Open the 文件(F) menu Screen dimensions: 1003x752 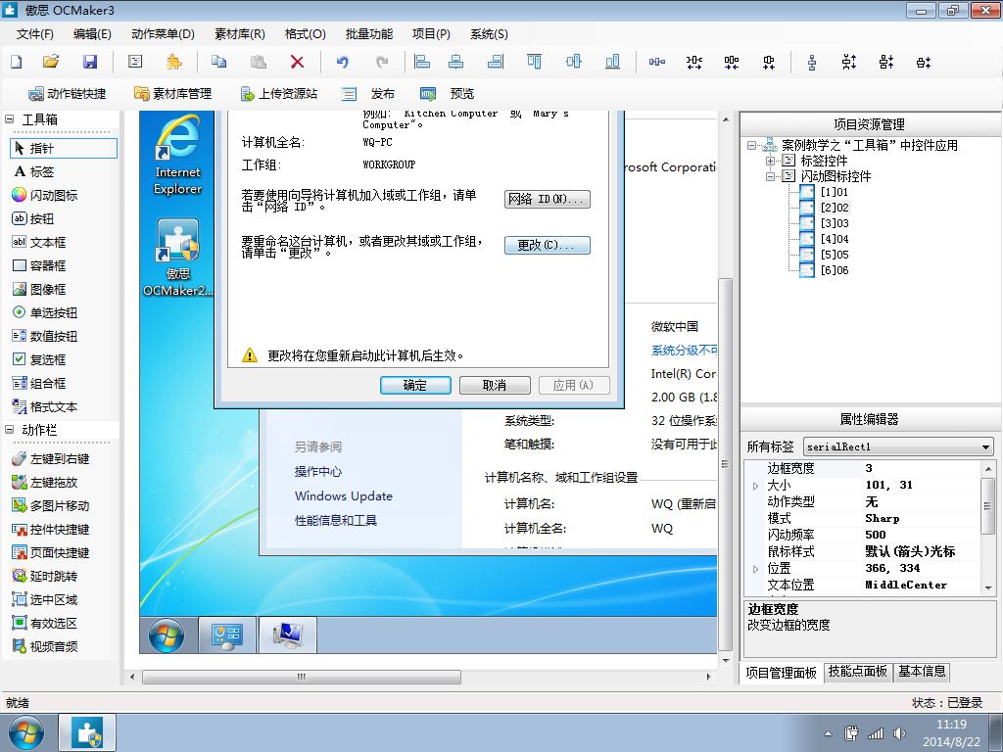pos(34,34)
